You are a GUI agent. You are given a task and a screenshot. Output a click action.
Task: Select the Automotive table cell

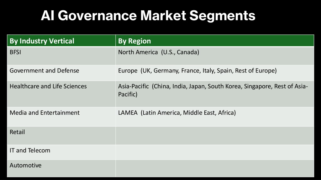pyautogui.click(x=61, y=168)
